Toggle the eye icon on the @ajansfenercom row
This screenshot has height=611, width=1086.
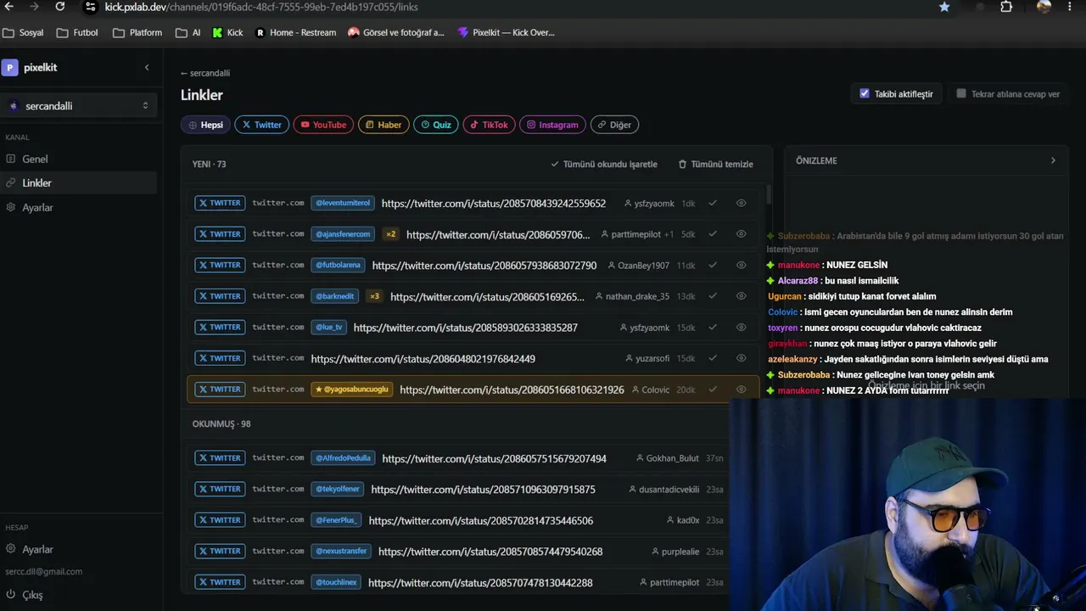[x=741, y=234]
